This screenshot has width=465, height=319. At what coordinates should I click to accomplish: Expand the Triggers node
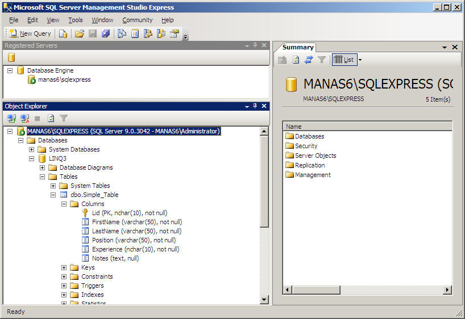[64, 286]
